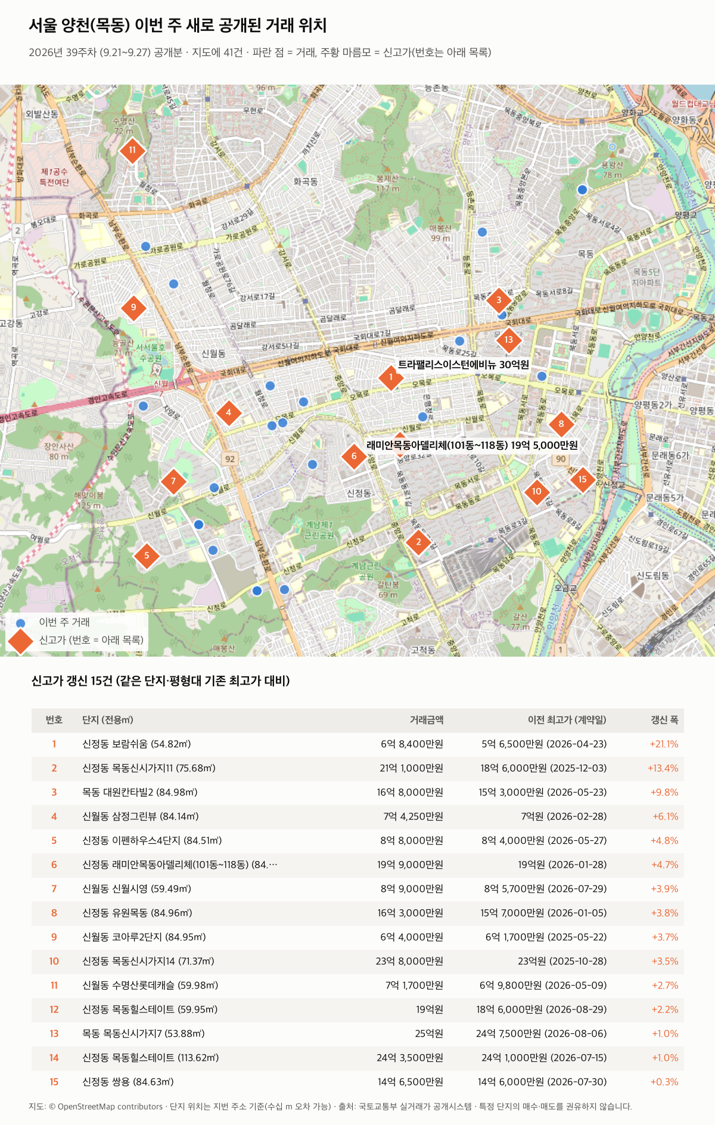Click the orange marker numbered 8
This screenshot has height=1125, width=715.
point(561,424)
